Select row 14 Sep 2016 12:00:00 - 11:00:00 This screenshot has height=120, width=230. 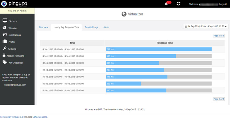point(132,56)
